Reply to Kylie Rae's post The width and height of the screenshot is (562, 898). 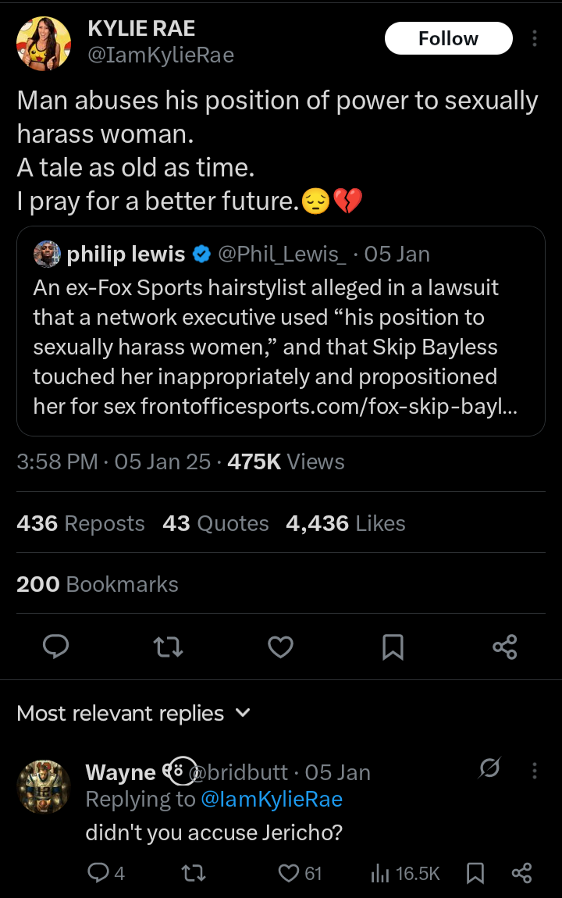pos(55,647)
